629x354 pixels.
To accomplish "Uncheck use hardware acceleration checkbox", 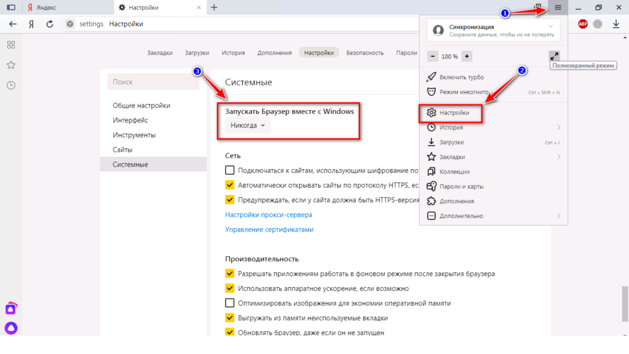I will 230,288.
